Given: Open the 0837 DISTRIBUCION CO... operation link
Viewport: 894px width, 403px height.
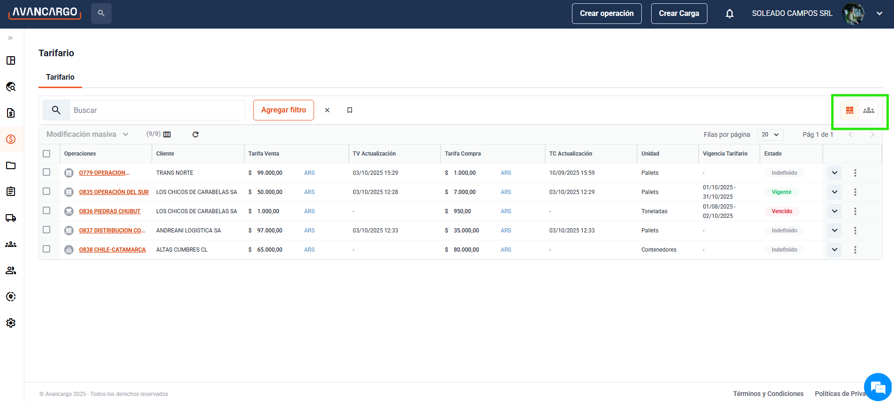Looking at the screenshot, I should pyautogui.click(x=112, y=231).
